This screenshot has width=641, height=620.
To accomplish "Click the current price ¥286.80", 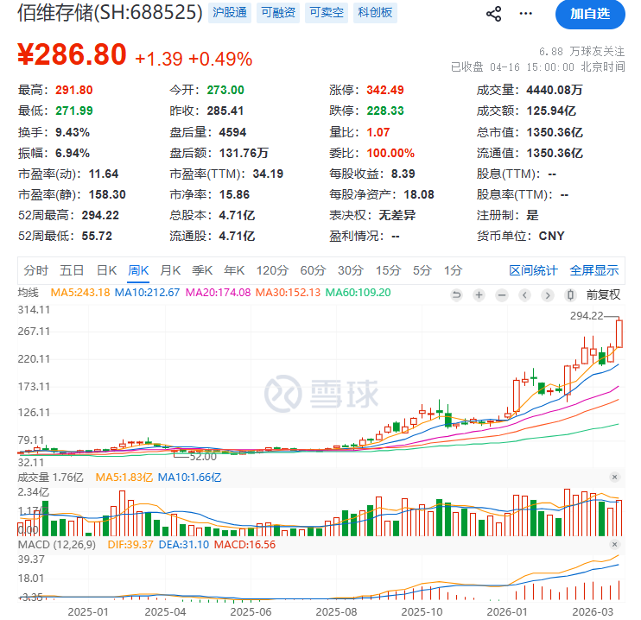I will [72, 54].
